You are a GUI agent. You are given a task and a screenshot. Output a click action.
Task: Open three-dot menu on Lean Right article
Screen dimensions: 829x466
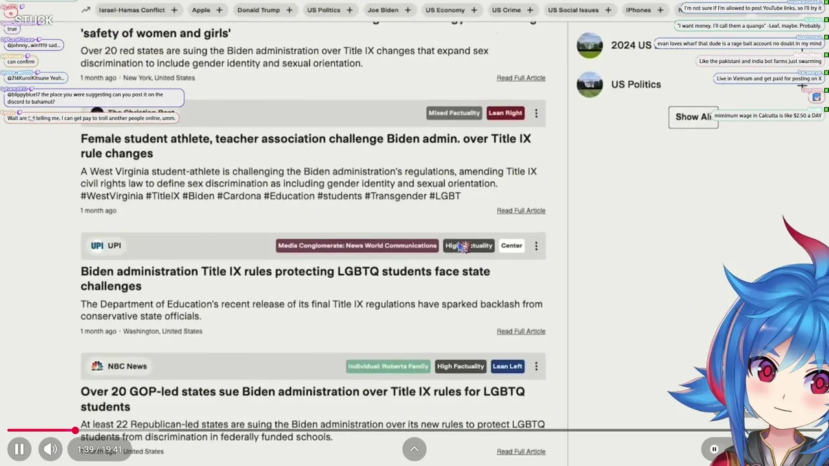(x=536, y=113)
